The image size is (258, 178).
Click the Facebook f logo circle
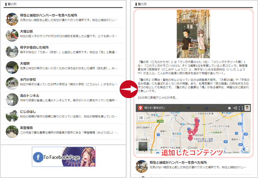coord(38,157)
